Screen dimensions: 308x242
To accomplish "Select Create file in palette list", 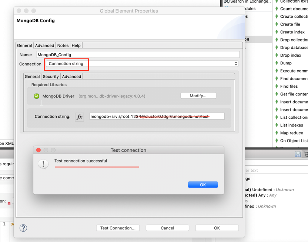I will coord(290,24).
